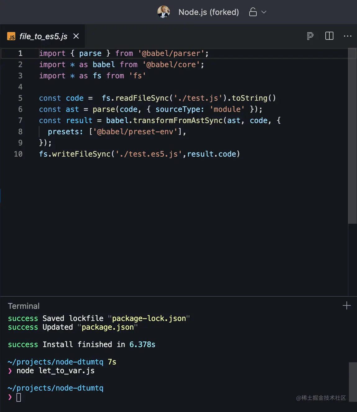Click the terminal scrollbar thumb

(353, 382)
